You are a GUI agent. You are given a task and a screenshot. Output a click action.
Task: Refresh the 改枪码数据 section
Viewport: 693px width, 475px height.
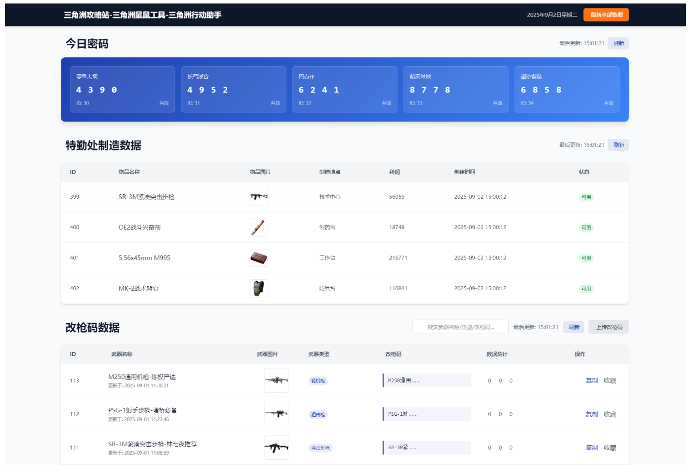574,327
